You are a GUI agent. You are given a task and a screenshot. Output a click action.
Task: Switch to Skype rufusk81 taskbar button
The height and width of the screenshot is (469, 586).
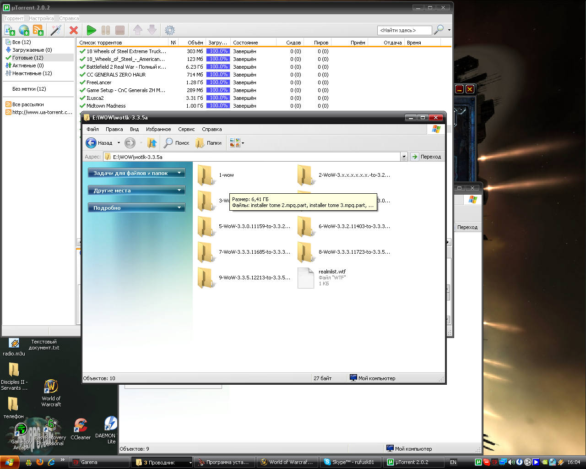[x=350, y=462]
